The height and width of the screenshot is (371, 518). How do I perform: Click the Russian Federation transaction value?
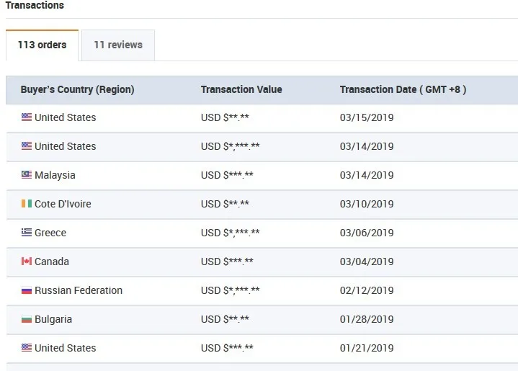pyautogui.click(x=230, y=290)
